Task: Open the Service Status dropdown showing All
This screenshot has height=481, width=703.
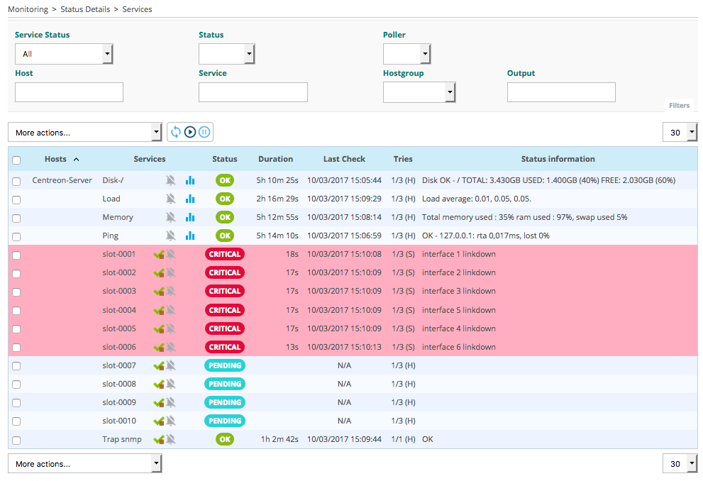Action: click(x=64, y=54)
